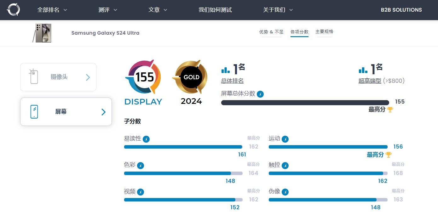Click the (>$800) price range text
Viewport: 438px width, 220px height.
point(394,81)
